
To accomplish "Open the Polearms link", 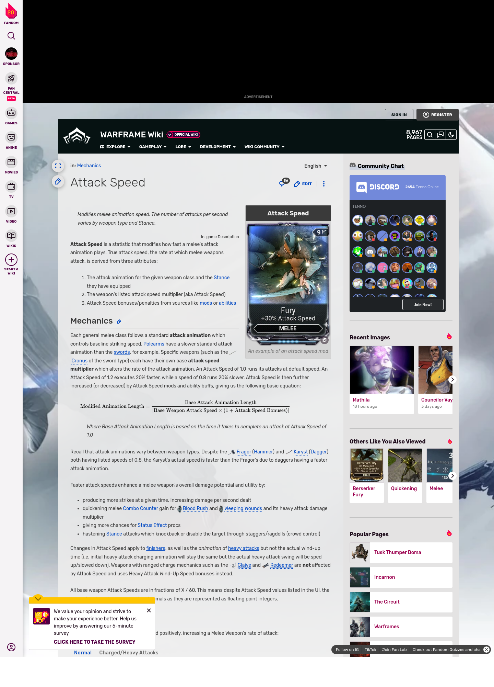I will [x=154, y=344].
